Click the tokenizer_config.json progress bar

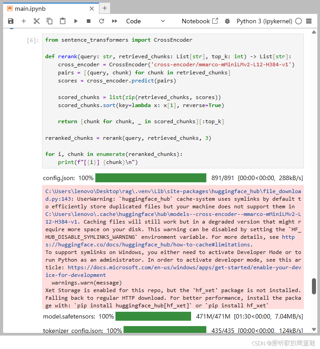pos(165,330)
